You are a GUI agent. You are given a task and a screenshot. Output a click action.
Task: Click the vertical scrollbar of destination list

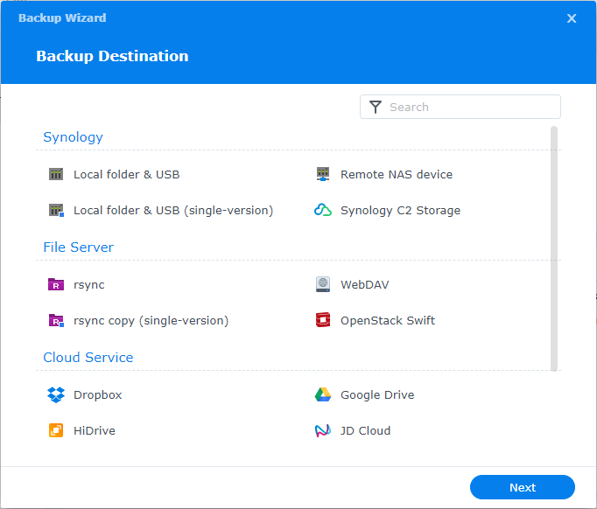click(x=553, y=249)
